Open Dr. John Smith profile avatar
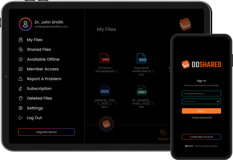The image size is (233, 160). (x=26, y=24)
